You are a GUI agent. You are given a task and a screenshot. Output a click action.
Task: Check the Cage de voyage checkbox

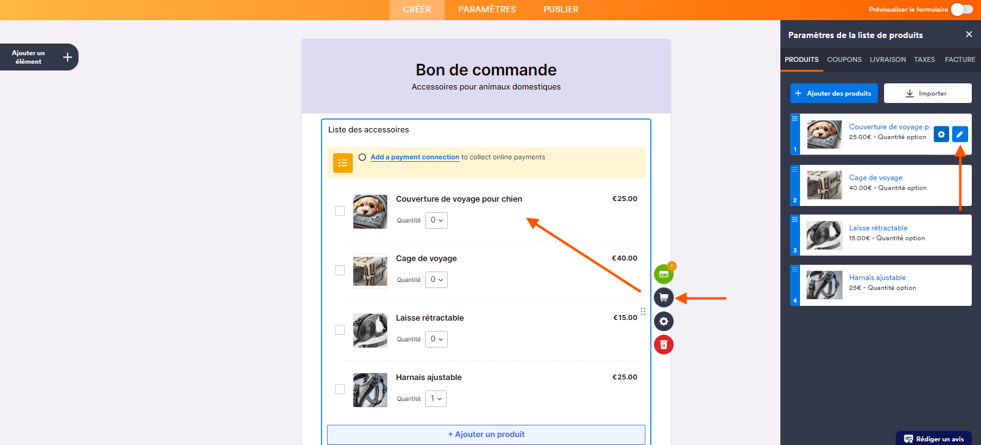(340, 270)
